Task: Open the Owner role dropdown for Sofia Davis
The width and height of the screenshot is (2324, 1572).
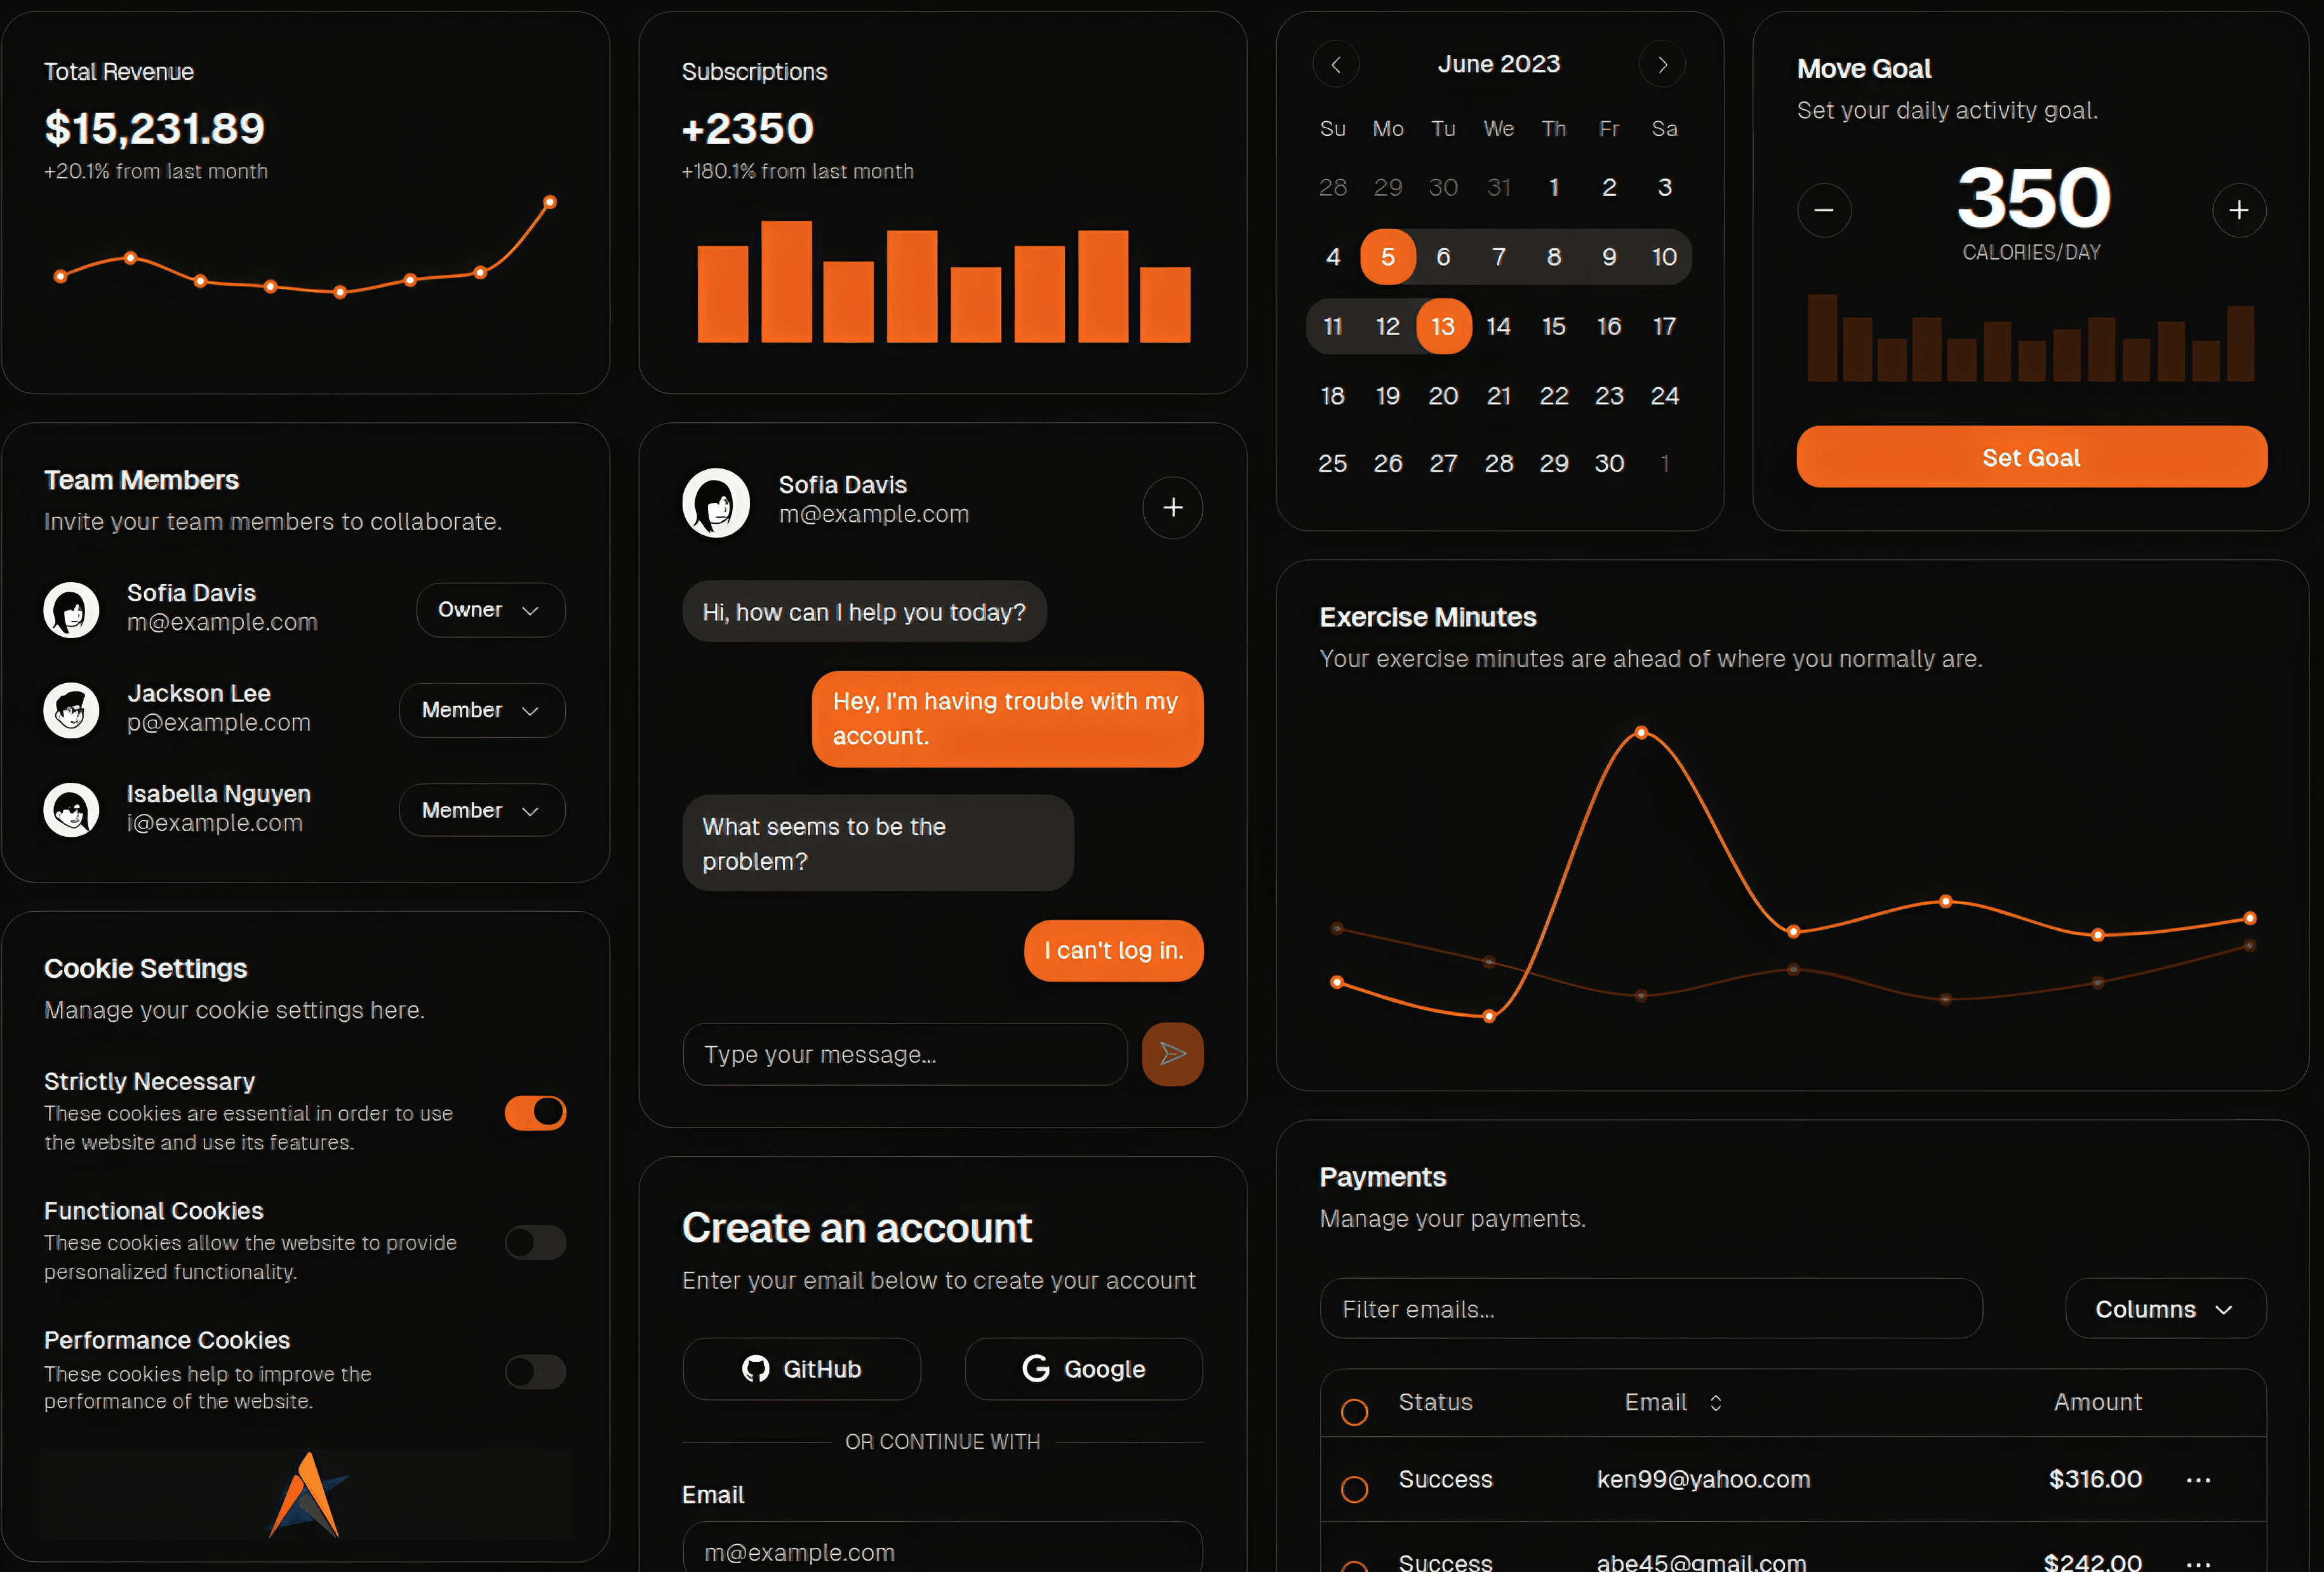Action: 489,610
